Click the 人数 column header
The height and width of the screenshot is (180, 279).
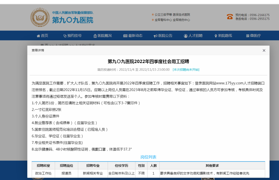(153, 166)
